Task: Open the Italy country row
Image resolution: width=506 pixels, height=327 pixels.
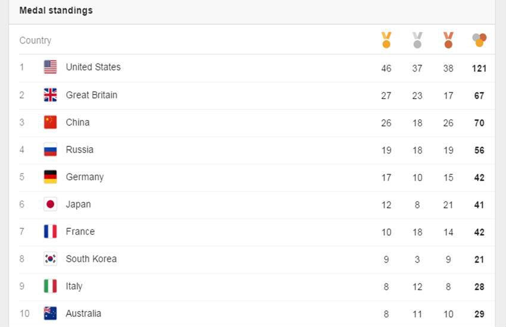Action: [x=252, y=287]
